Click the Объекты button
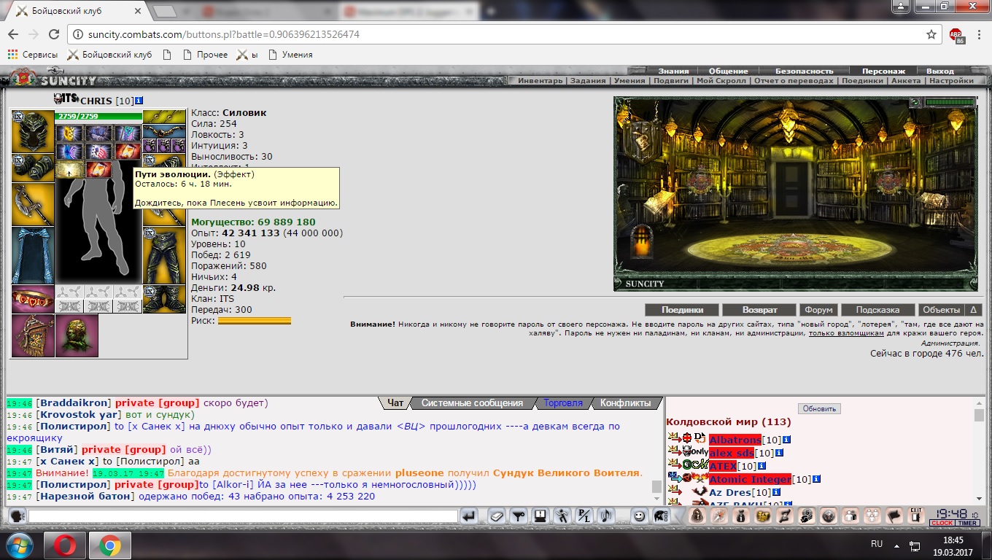Screen dimensions: 992x560 pos(941,310)
